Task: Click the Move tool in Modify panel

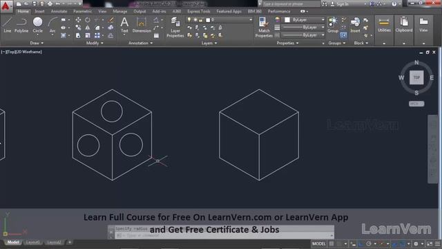Action: click(x=78, y=20)
